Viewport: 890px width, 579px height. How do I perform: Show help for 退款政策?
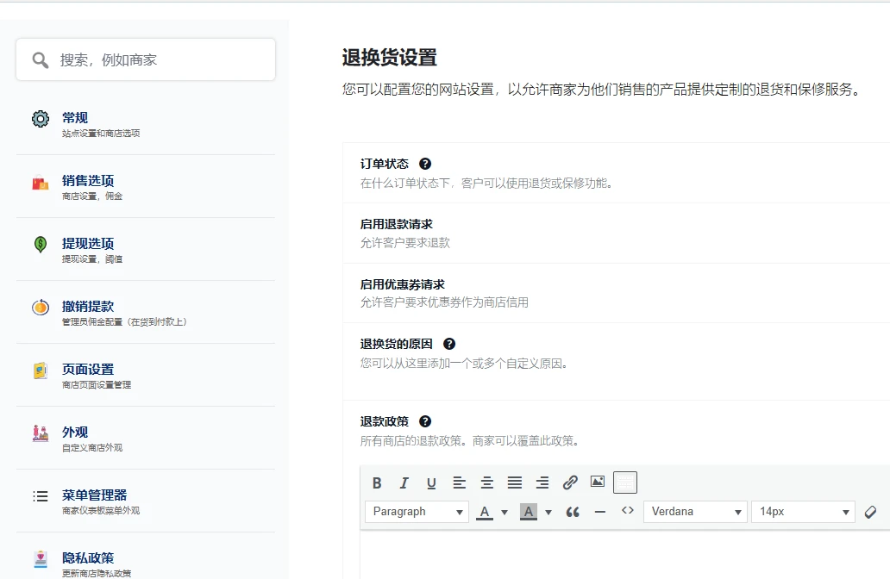(x=424, y=421)
